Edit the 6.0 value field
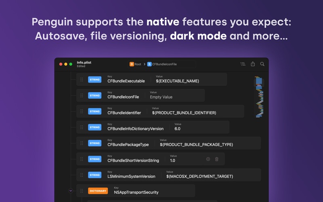This screenshot has width=323, height=202. 177,128
